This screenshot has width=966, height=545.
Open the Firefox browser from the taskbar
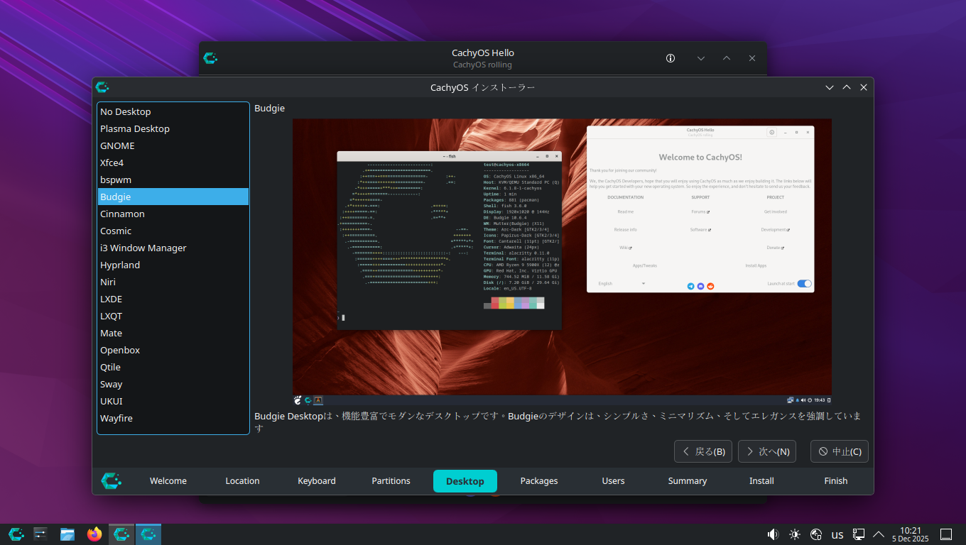tap(94, 534)
